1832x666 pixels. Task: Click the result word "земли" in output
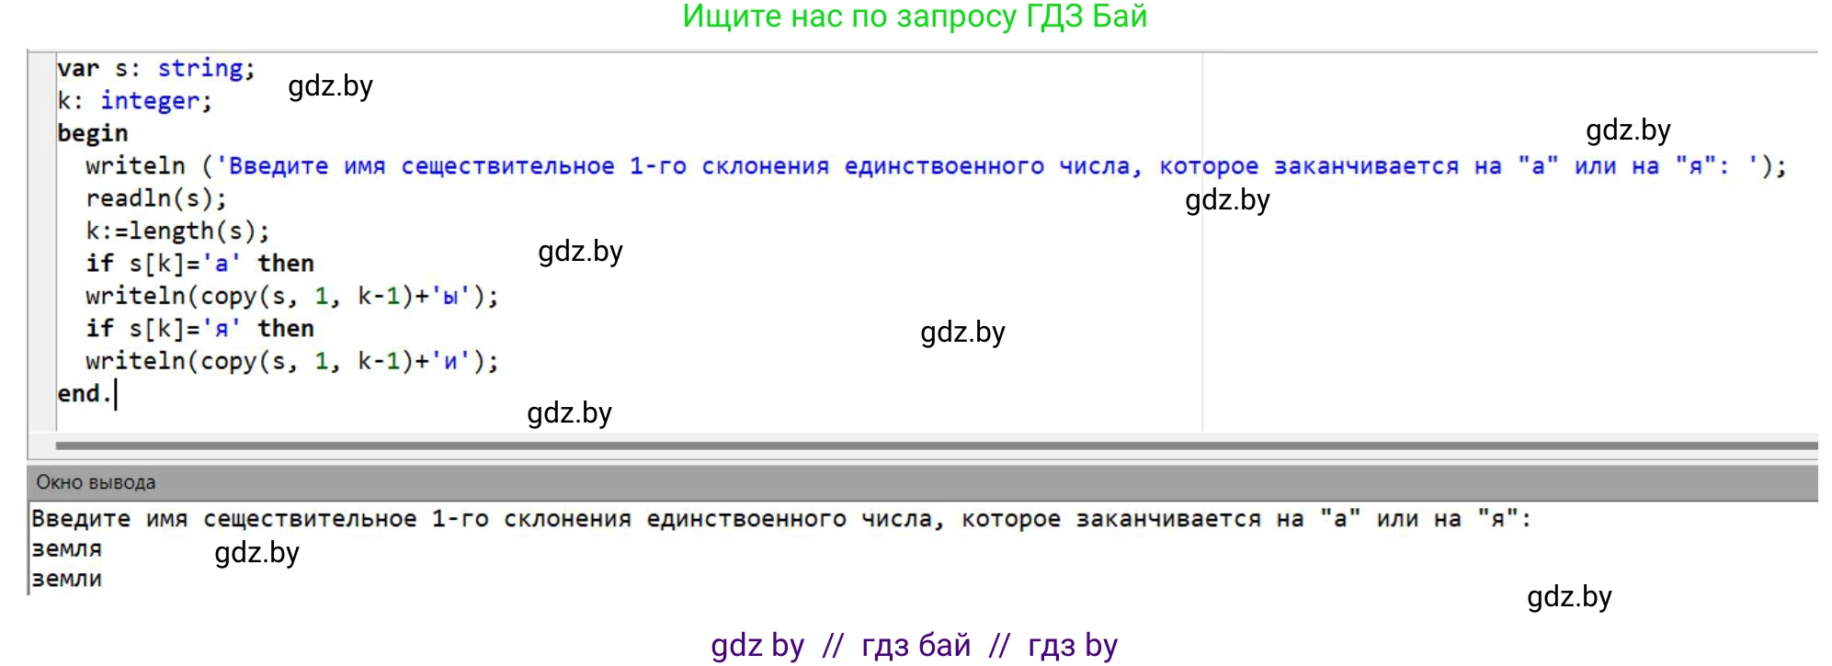coord(66,580)
